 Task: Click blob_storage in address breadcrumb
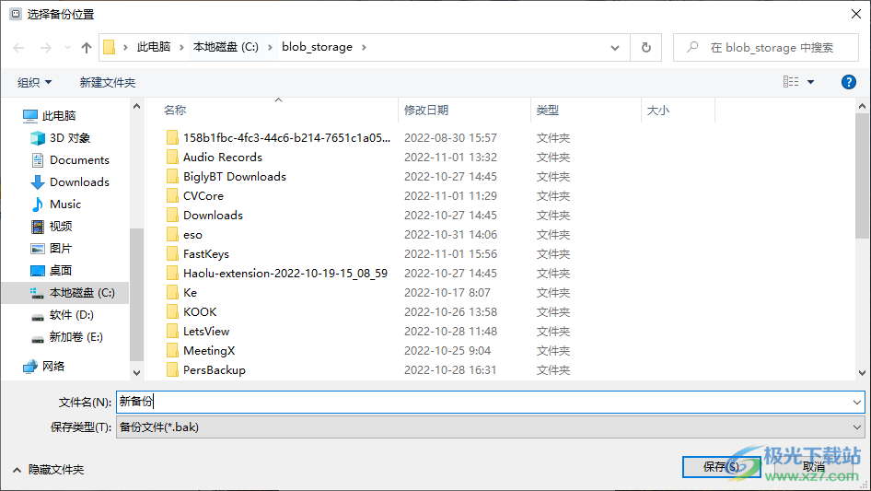click(x=317, y=47)
